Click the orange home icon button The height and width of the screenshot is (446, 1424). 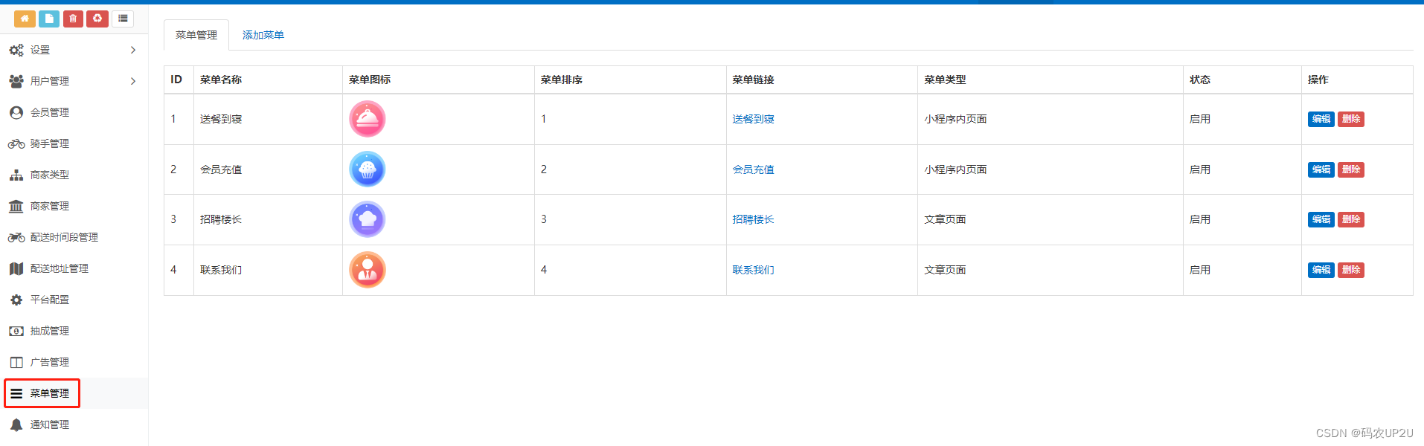click(x=25, y=19)
